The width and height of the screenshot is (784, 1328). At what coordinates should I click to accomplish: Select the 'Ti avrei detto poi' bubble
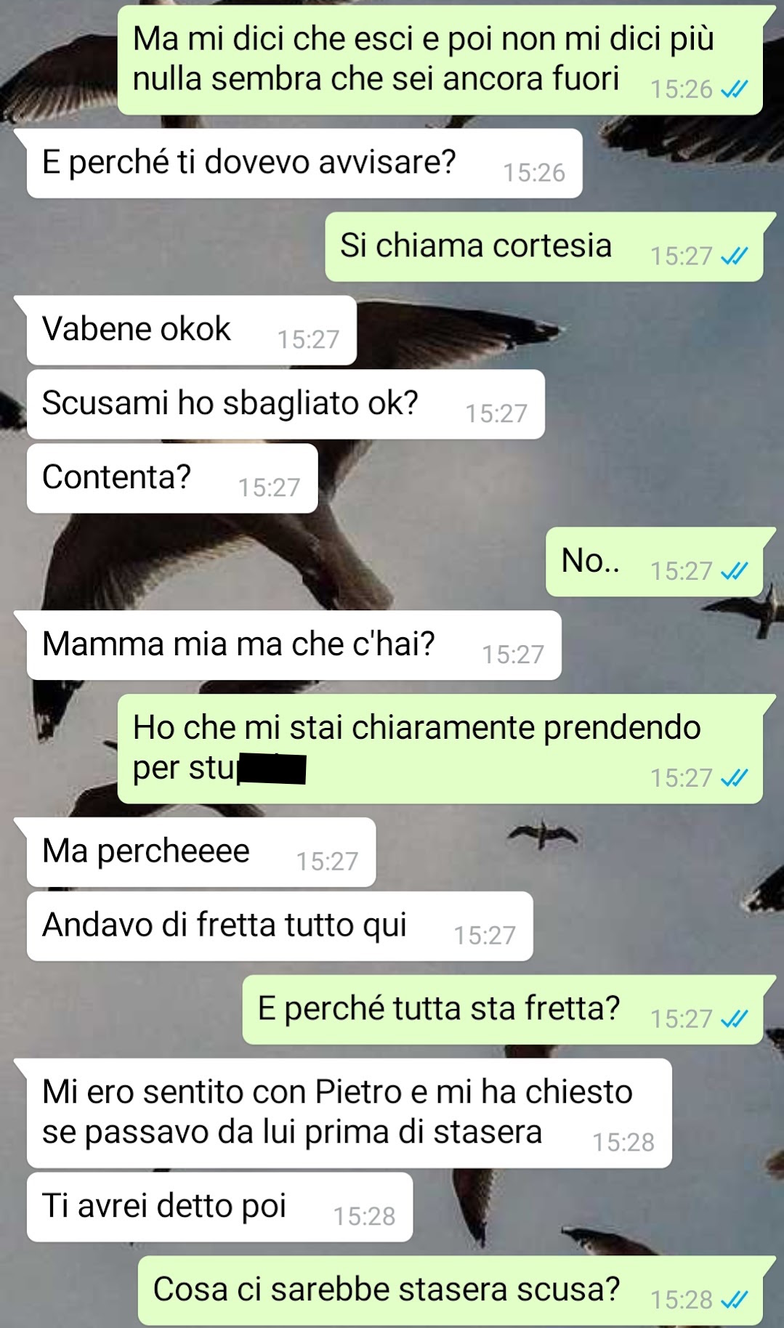point(219,1207)
